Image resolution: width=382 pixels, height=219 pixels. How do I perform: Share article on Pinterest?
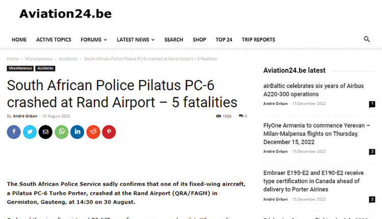[108, 132]
